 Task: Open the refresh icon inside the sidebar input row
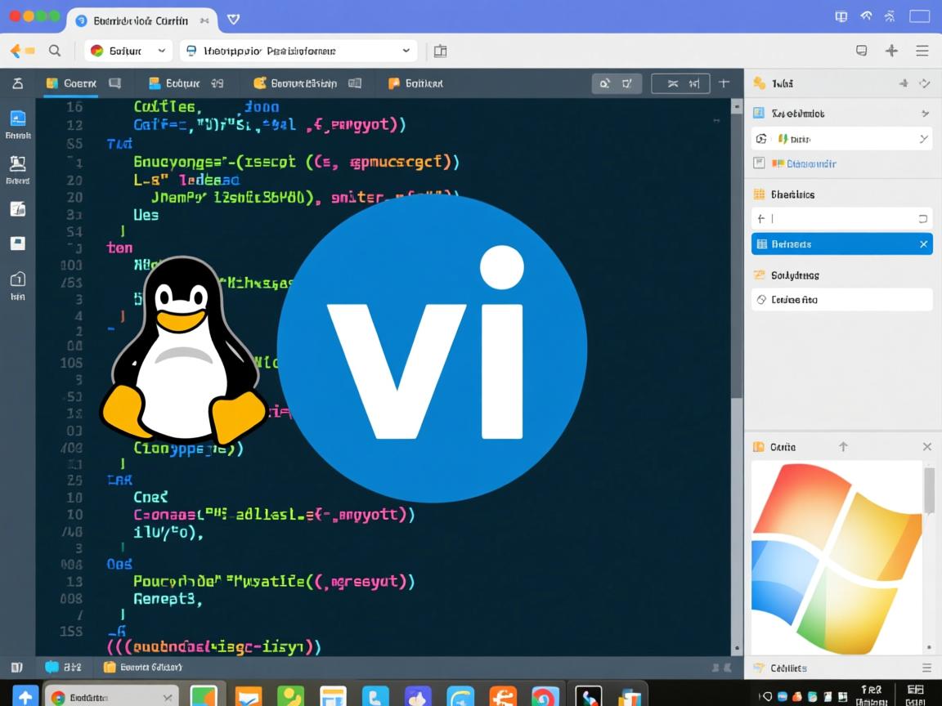point(924,218)
